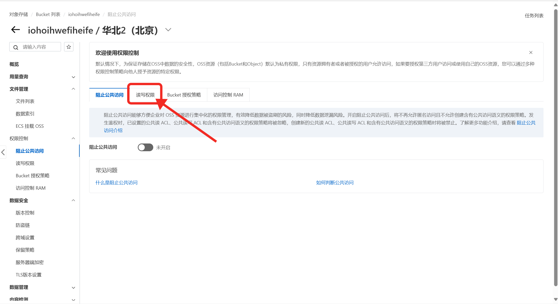Open the bucket region dropdown chevron
558x304 pixels.
point(168,30)
